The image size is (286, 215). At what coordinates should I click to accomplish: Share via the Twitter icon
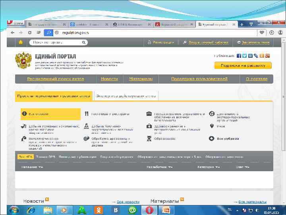[244, 56]
